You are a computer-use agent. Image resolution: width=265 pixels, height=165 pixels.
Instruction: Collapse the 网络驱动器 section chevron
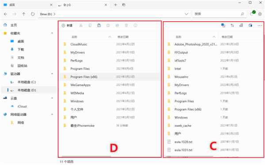tap(52, 114)
